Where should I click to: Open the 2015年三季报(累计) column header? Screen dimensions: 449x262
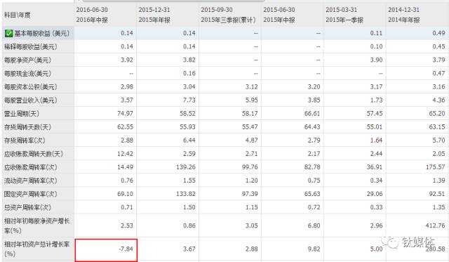coord(228,15)
